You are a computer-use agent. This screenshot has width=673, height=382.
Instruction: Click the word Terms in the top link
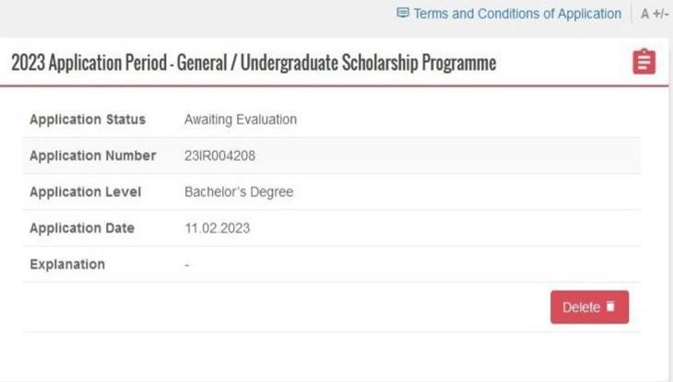pos(431,14)
